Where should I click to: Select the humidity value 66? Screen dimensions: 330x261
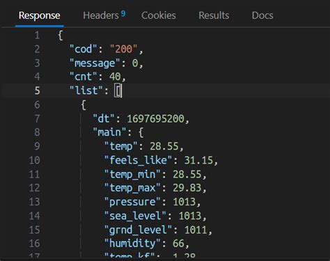(178, 244)
